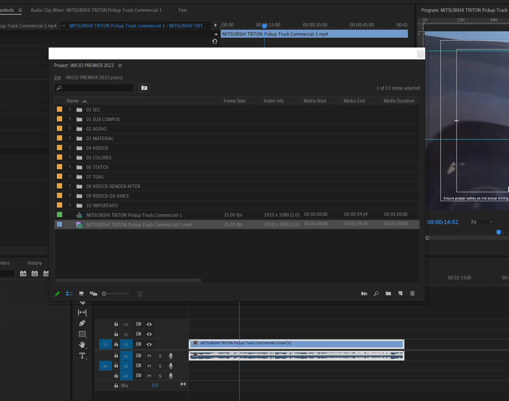Create a New Bin
This screenshot has height=401, width=509.
[x=388, y=293]
